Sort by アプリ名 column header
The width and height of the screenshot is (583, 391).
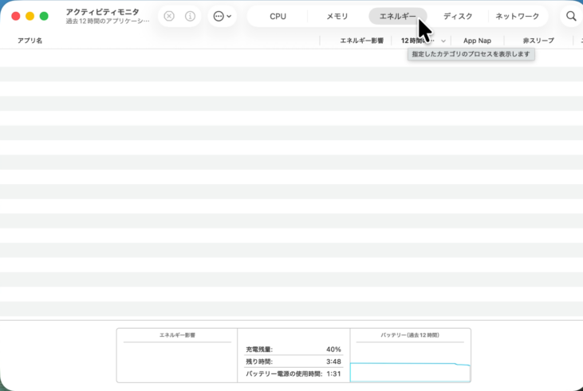[x=30, y=41]
